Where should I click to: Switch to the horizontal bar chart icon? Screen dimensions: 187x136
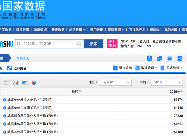pyautogui.click(x=25, y=82)
